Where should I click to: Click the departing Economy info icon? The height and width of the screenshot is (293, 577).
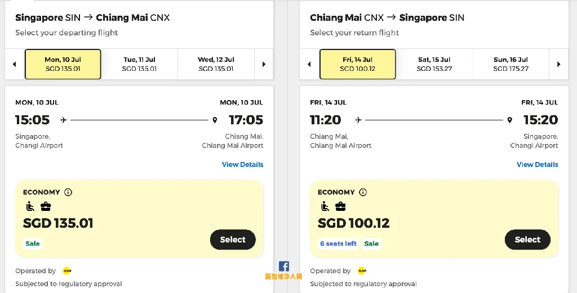pyautogui.click(x=68, y=192)
